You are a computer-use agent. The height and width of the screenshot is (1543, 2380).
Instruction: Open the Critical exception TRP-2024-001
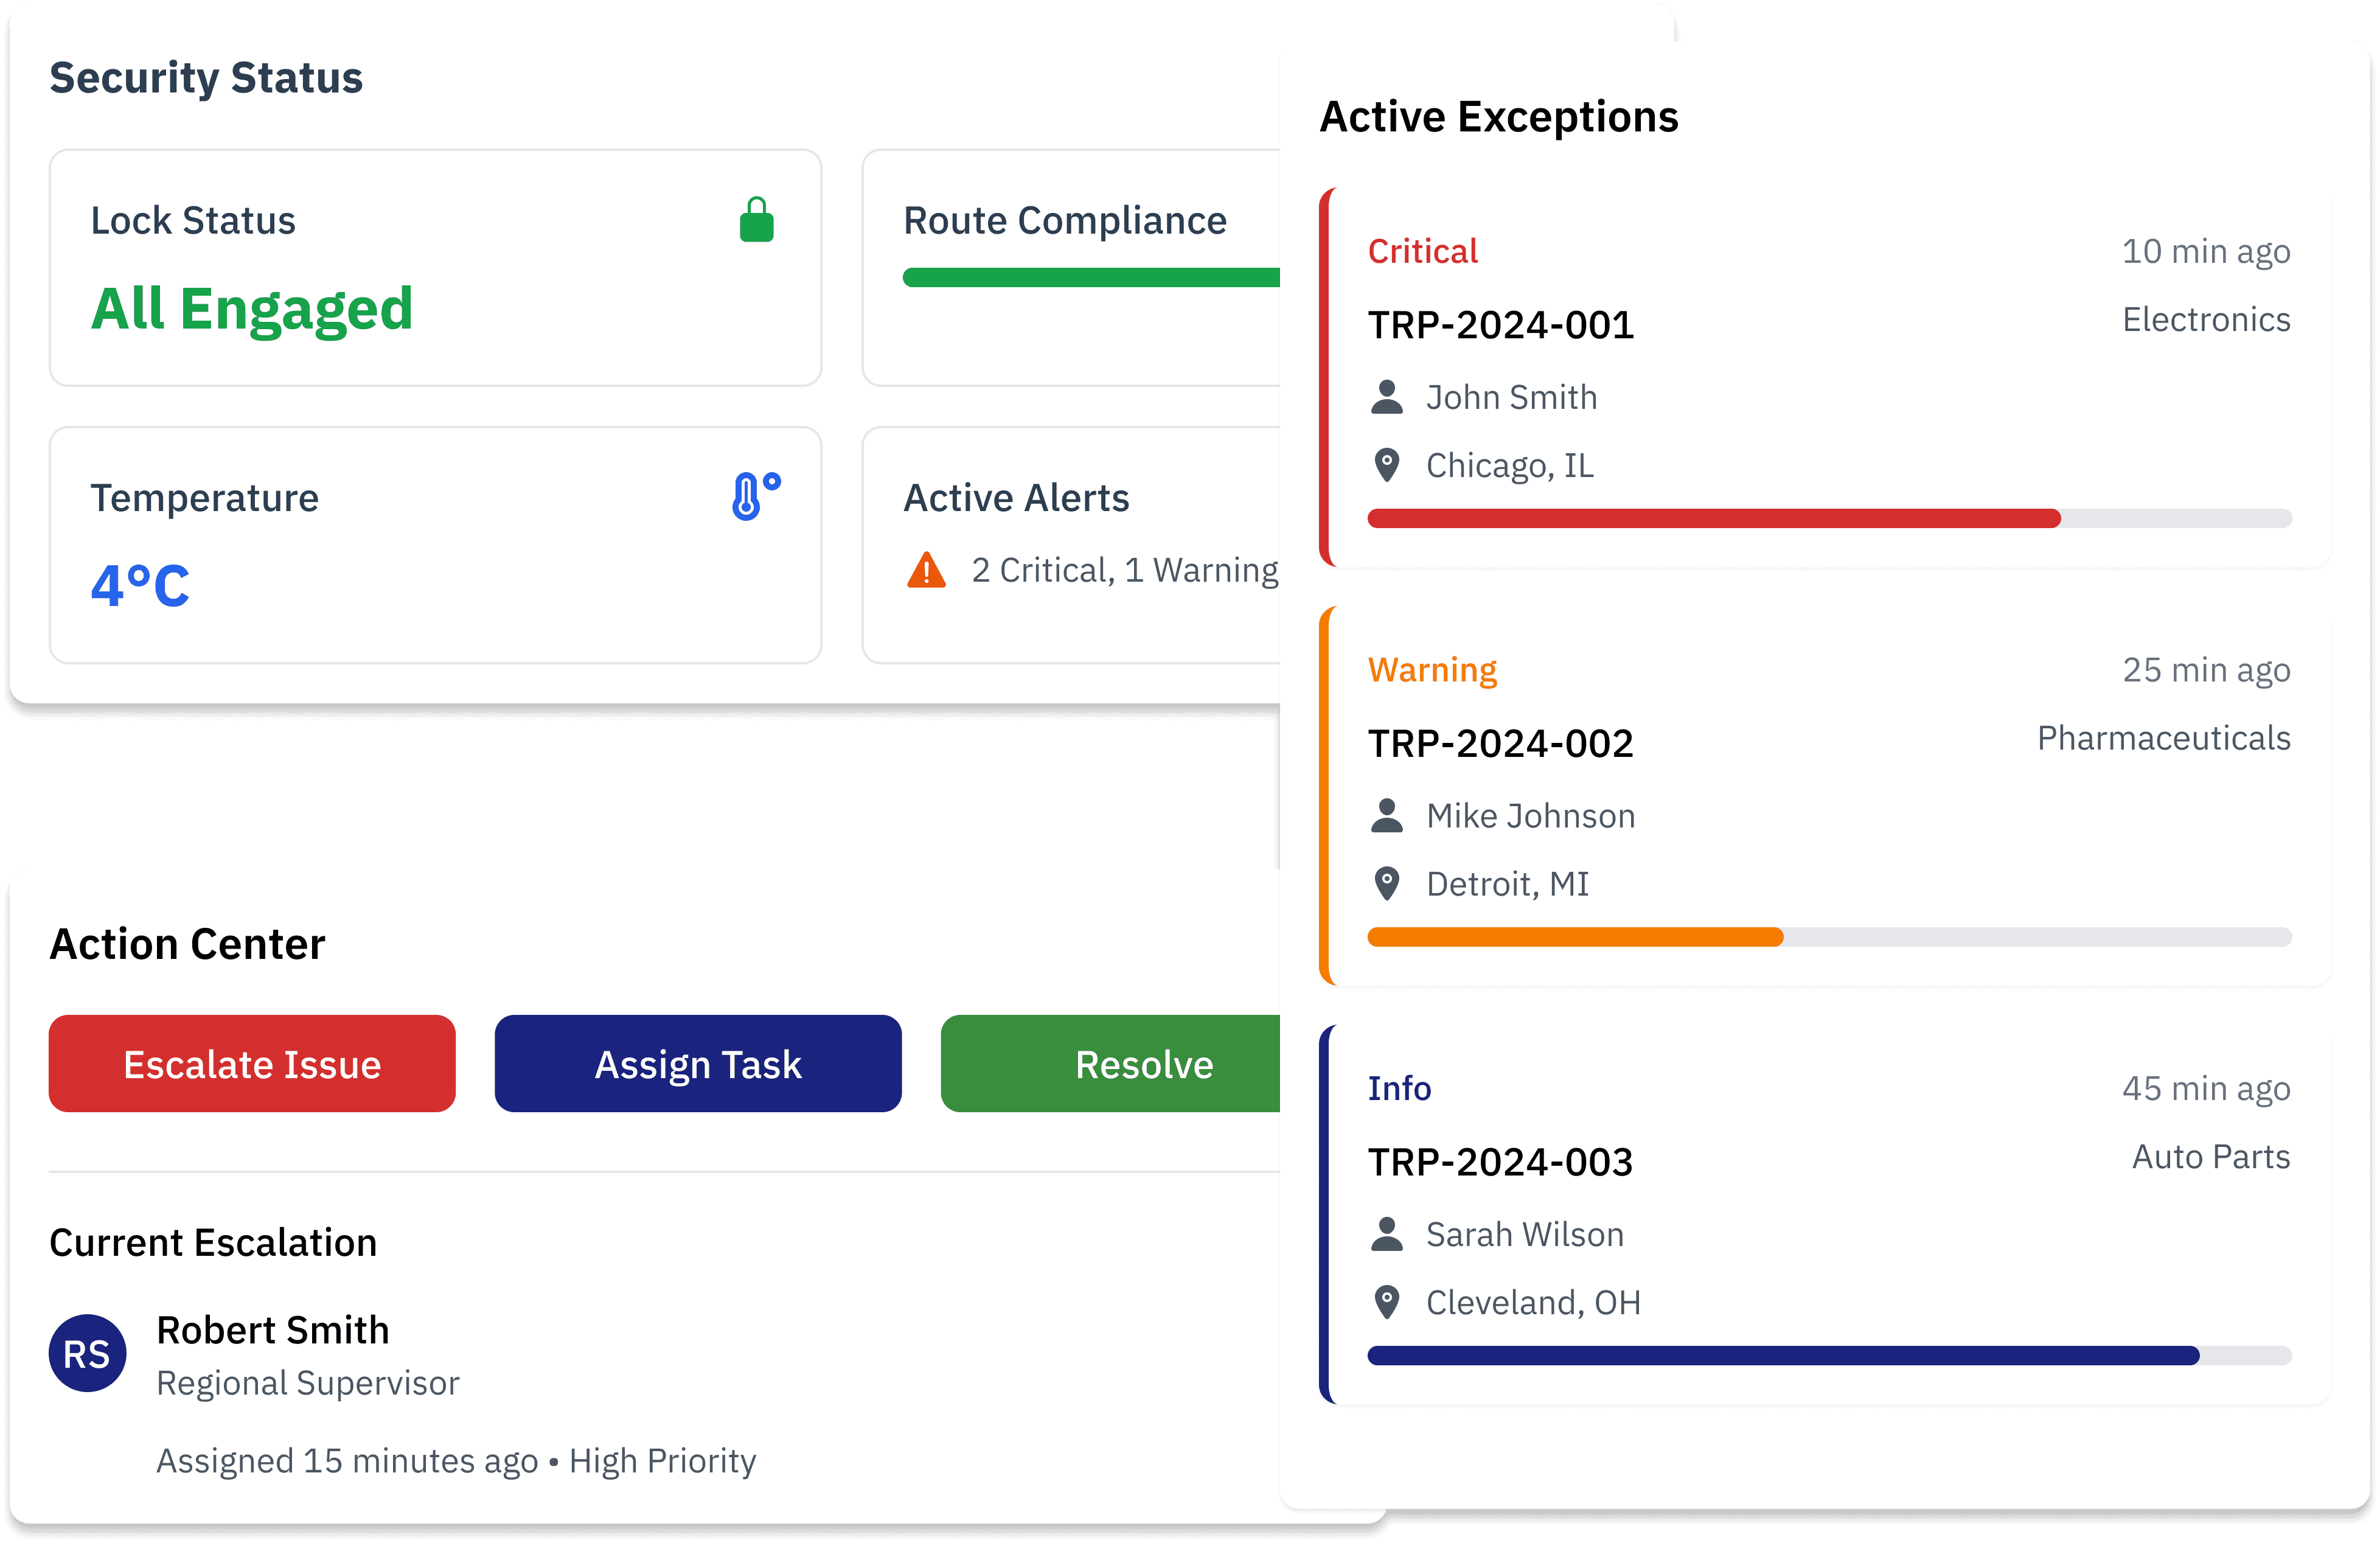(1825, 377)
